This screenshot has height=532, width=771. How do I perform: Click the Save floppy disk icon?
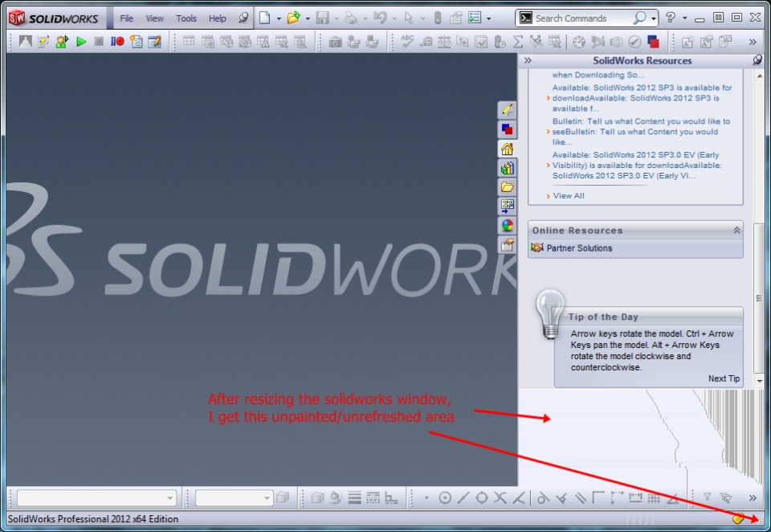323,18
